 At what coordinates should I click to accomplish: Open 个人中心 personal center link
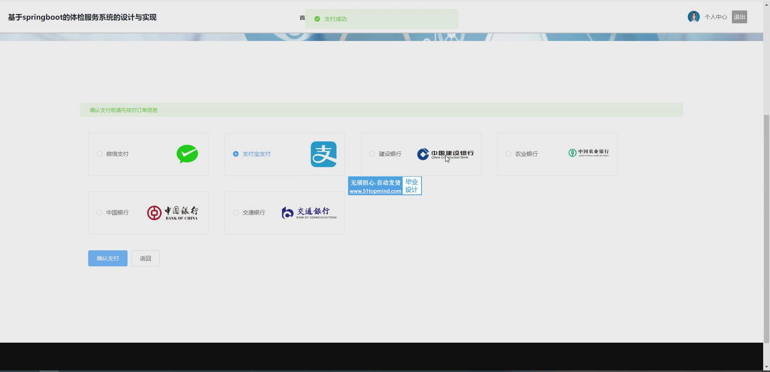point(716,17)
